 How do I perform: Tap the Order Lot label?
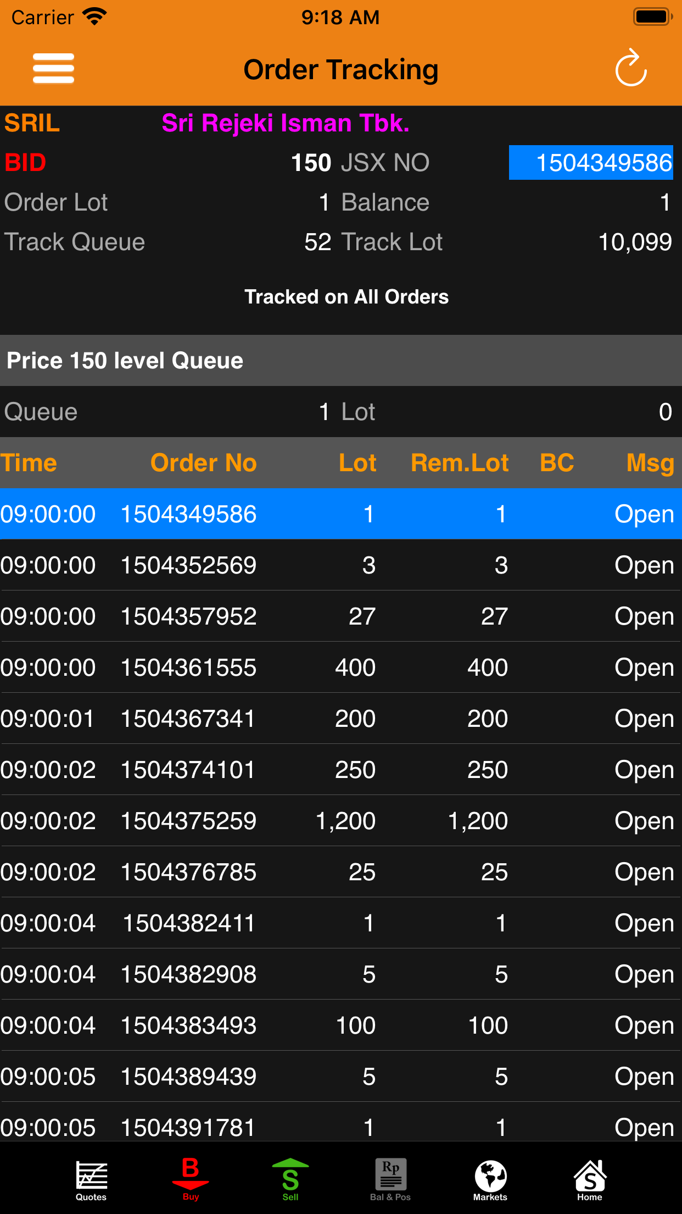[56, 202]
